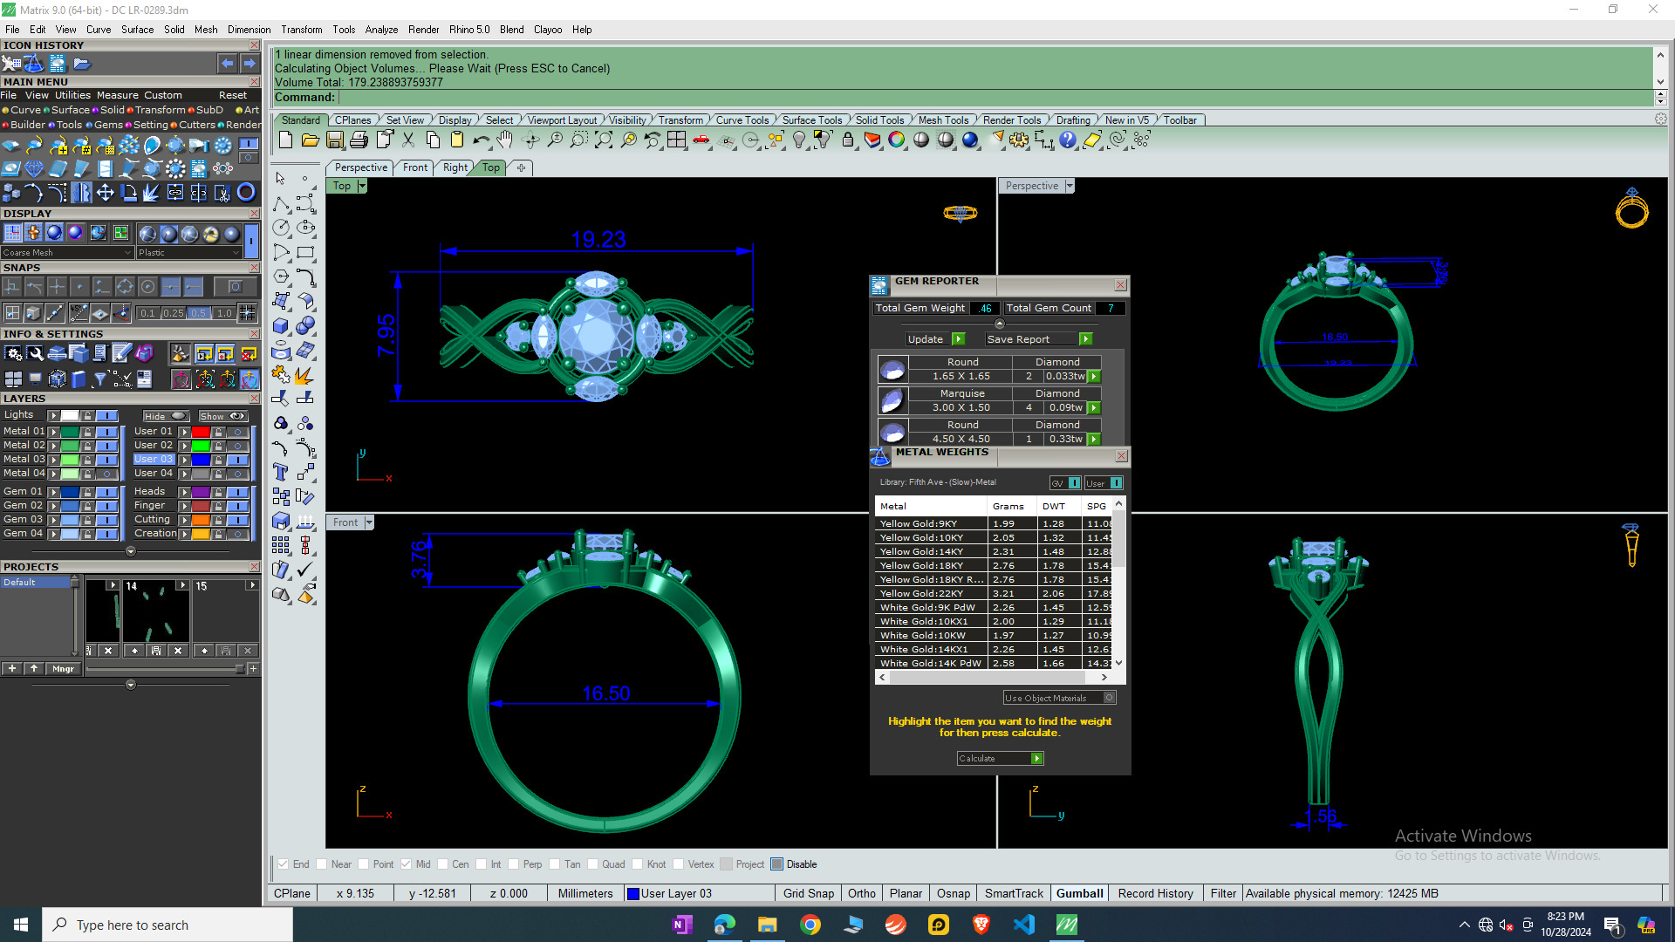Open the Transform menu
This screenshot has width=1675, height=942.
click(301, 30)
